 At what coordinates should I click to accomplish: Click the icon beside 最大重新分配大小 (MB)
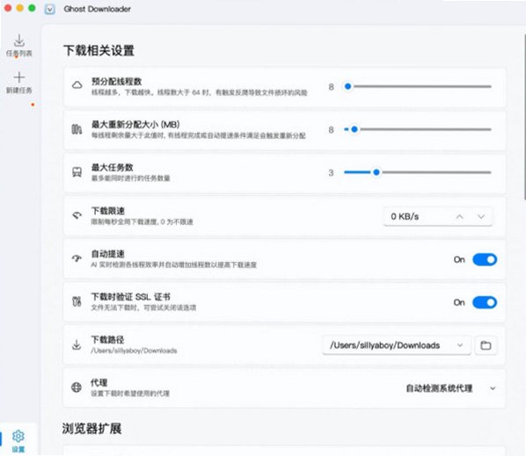[x=77, y=129]
